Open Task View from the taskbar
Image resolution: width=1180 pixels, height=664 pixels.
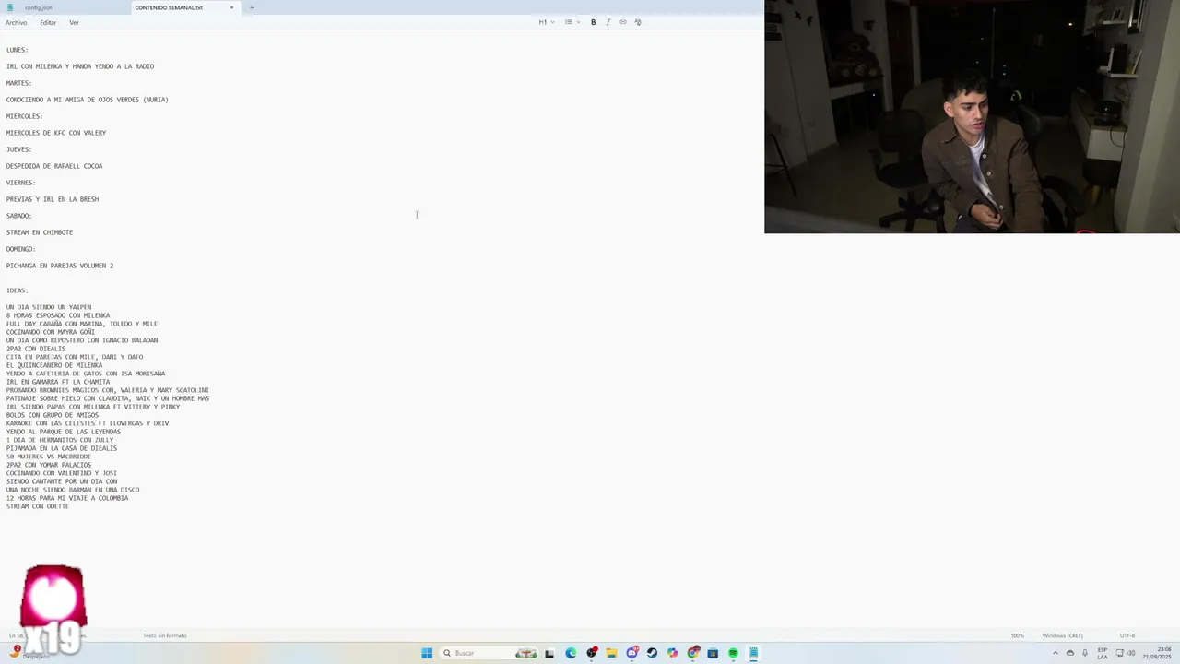549,653
